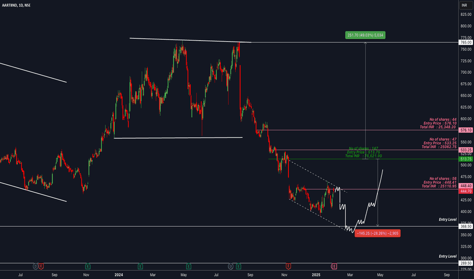
Task: Click the dividend D marker beside a green earnings marker
Action: [x=231, y=266]
